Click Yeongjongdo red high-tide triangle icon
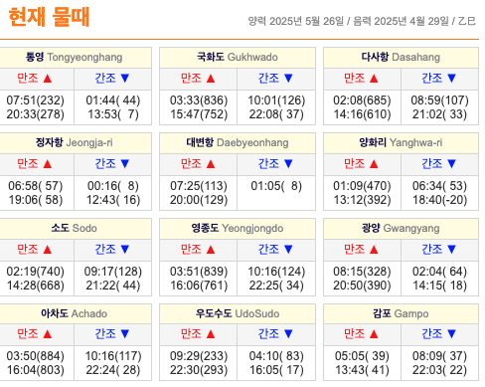Screen dimensions: 485x387 coord(211,250)
